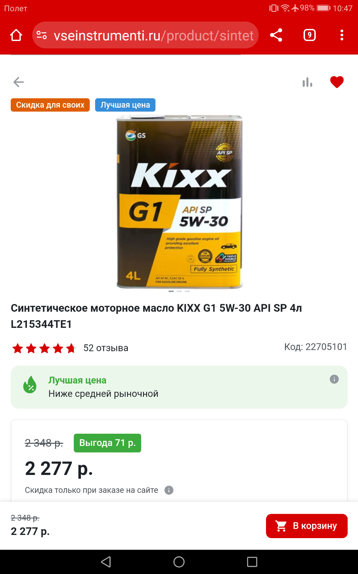Share this product page
This screenshot has width=358, height=574.
click(x=276, y=35)
